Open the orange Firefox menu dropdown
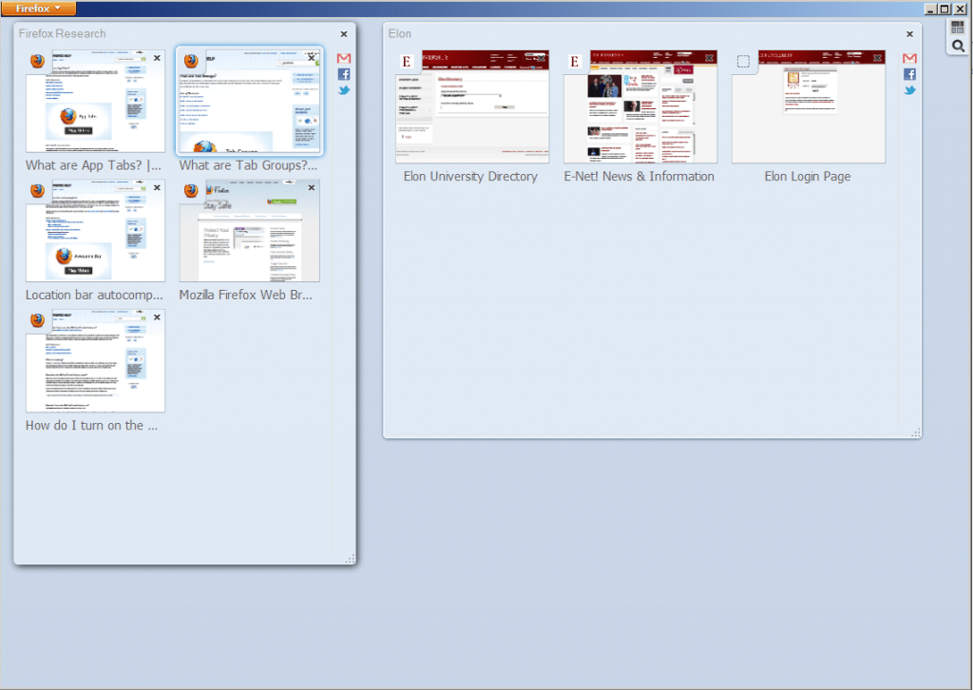973x690 pixels. [x=38, y=8]
